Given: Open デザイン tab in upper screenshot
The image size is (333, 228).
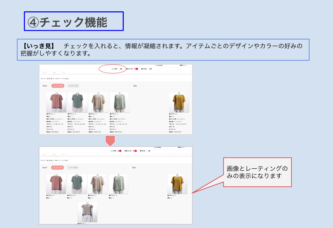Looking at the screenshot, I should coord(45,72).
